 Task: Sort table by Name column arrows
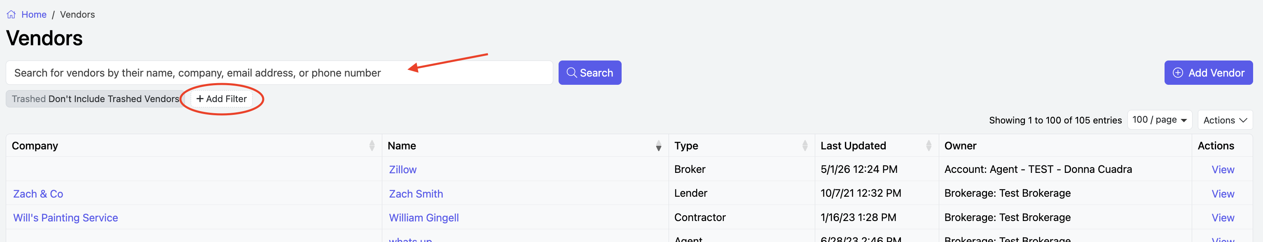pyautogui.click(x=658, y=146)
